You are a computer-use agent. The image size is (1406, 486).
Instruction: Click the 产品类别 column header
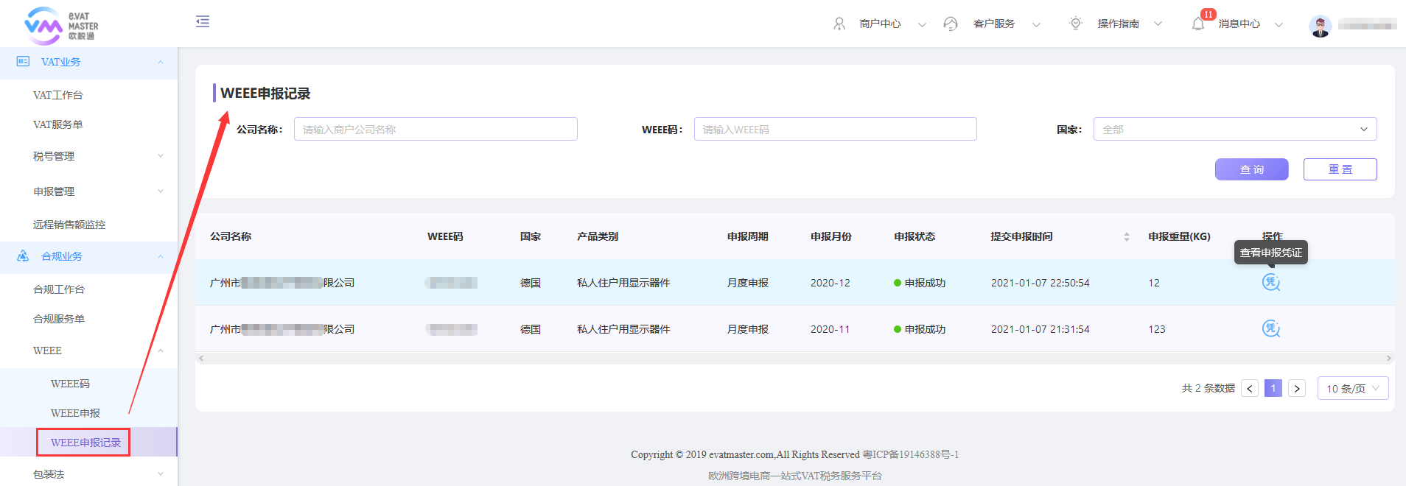point(598,236)
